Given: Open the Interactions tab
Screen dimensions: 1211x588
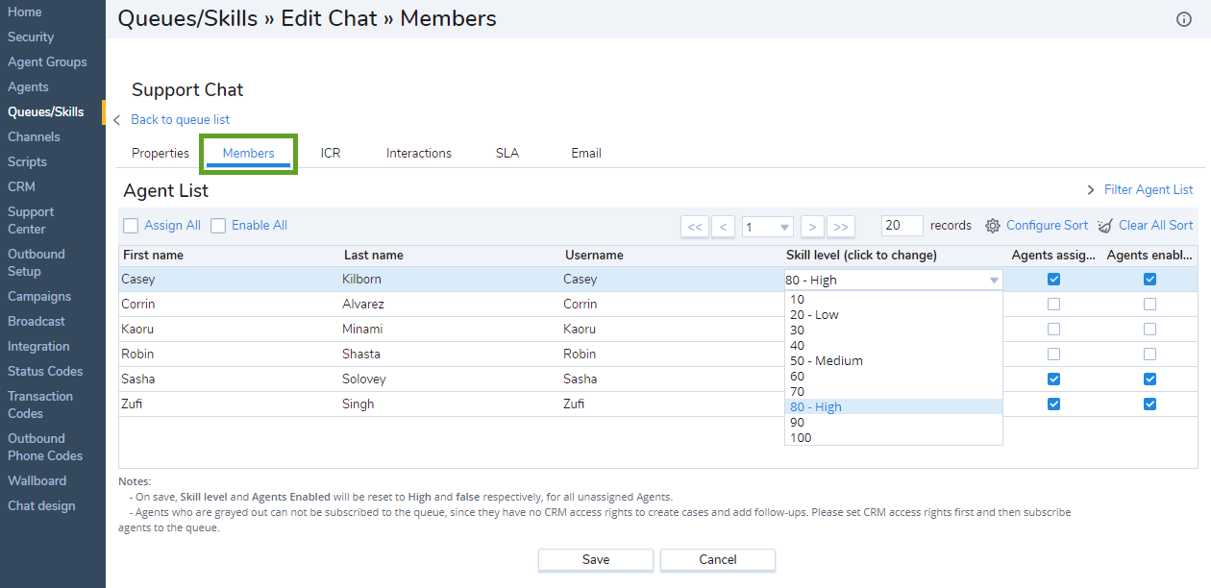Looking at the screenshot, I should point(419,154).
